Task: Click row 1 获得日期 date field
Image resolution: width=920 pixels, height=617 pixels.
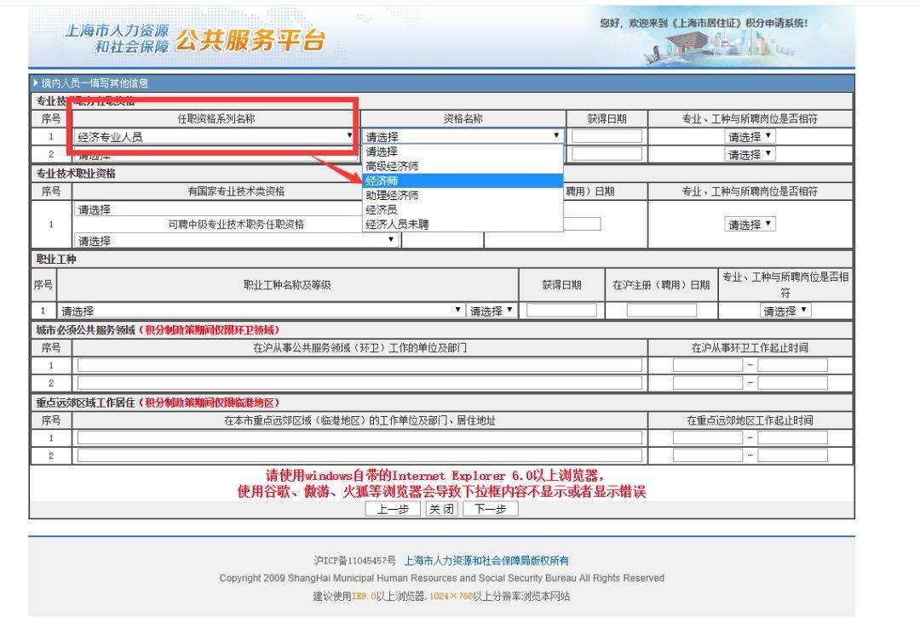Action: [x=607, y=136]
